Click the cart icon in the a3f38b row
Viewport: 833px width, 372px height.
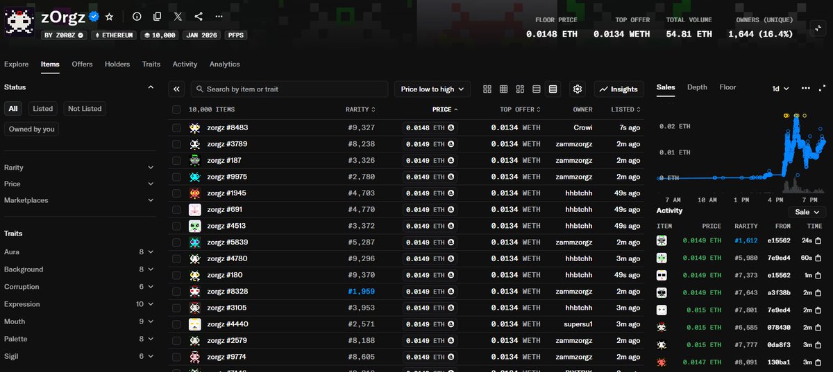818,292
